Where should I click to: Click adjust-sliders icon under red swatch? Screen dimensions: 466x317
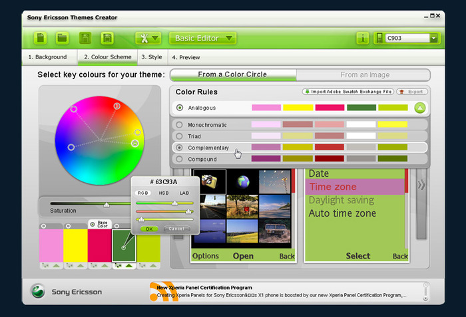(94, 266)
